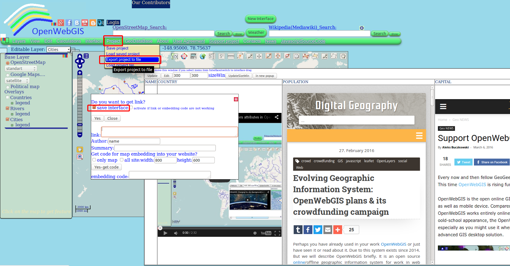Image resolution: width=510 pixels, height=266 pixels.
Task: Click the Author name input field
Action: click(x=134, y=141)
